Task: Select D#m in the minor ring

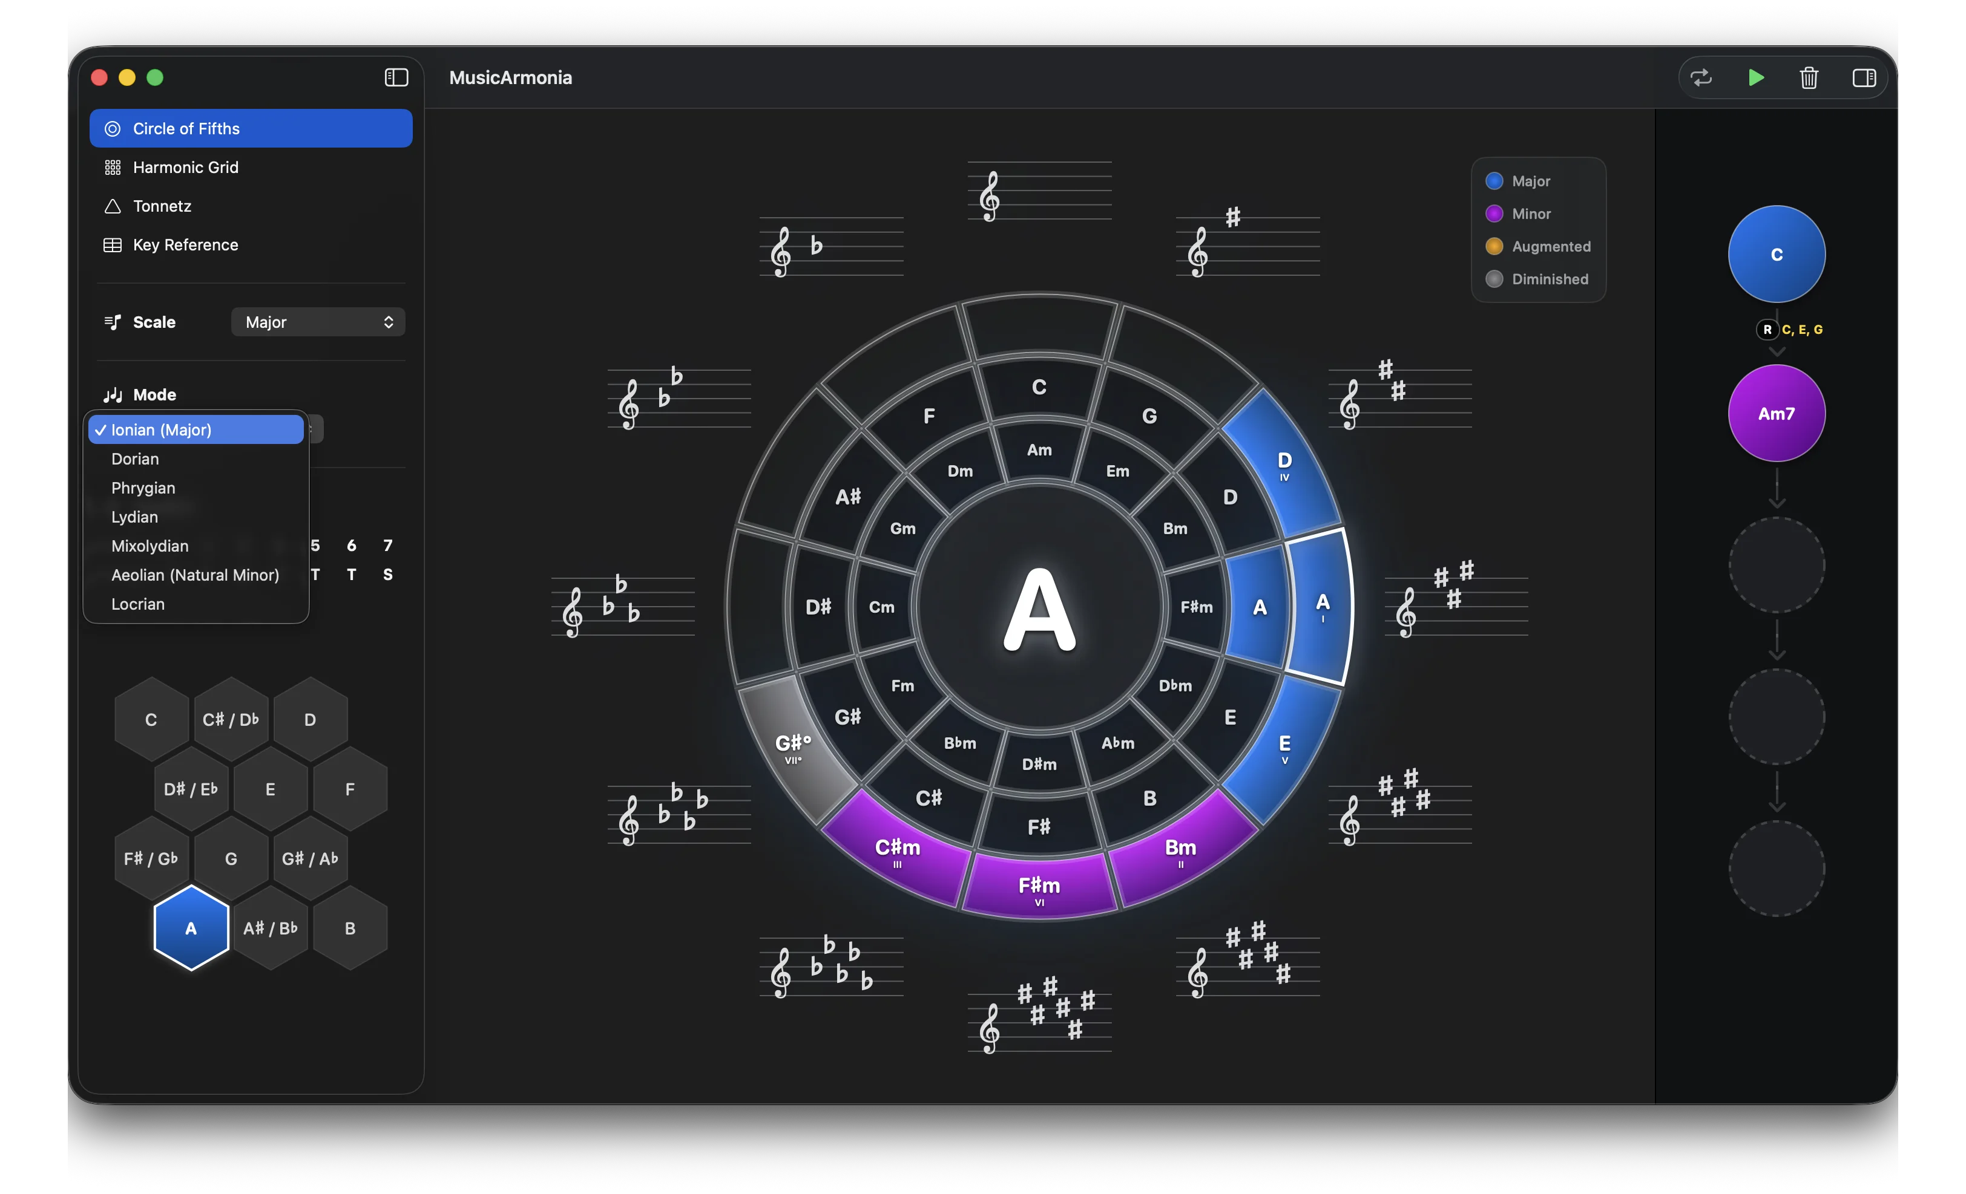Action: (1039, 765)
